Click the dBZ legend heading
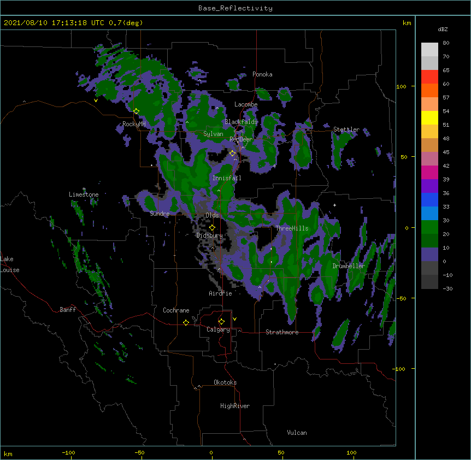Screen dimensions: 471x460 tap(443, 29)
